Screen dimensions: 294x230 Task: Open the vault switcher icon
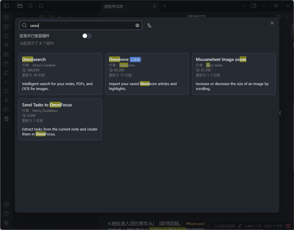point(6,204)
